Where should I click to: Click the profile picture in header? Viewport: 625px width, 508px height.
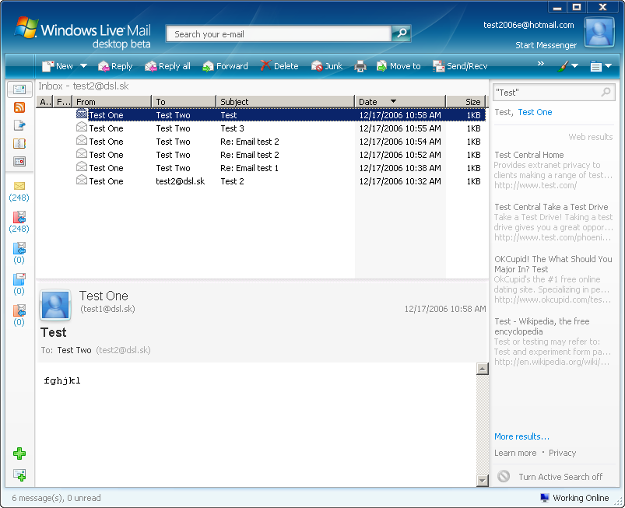coord(599,33)
